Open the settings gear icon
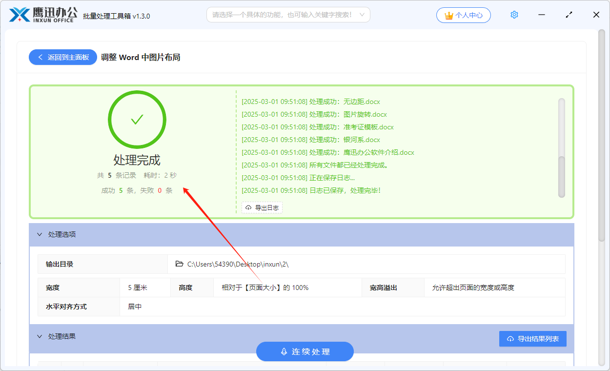The width and height of the screenshot is (610, 371). coord(514,15)
